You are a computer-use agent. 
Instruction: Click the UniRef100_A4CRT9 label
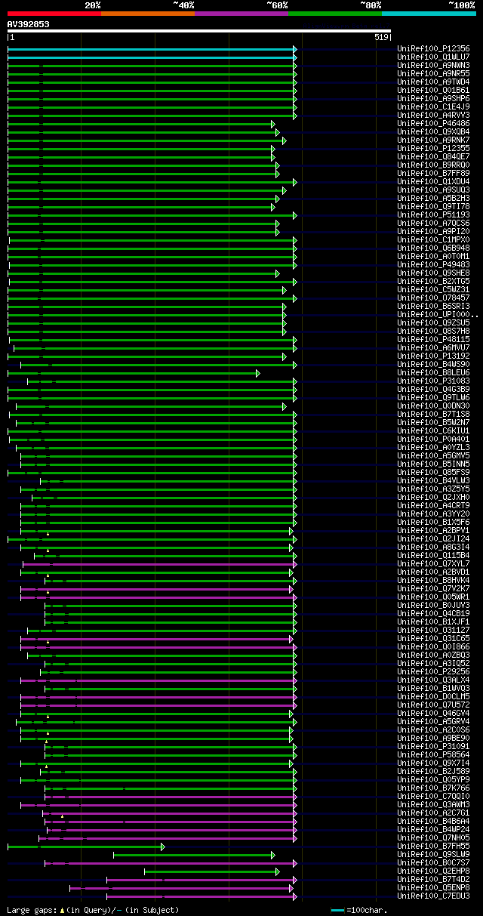pos(433,505)
